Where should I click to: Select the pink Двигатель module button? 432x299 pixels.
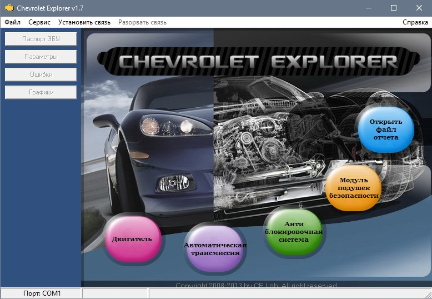click(133, 239)
